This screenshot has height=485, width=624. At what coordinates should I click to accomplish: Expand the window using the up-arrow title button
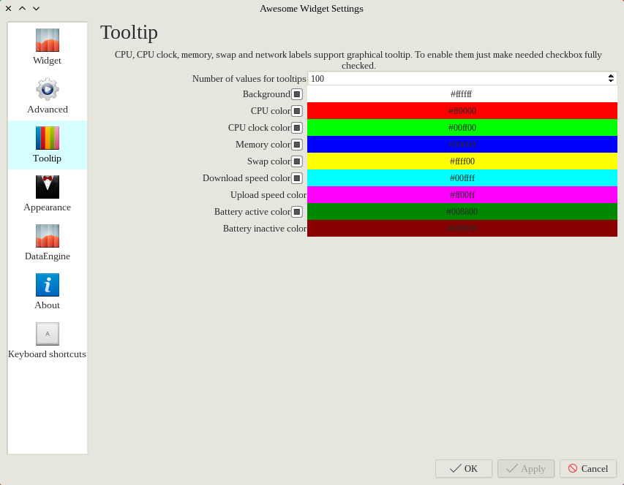[22, 9]
